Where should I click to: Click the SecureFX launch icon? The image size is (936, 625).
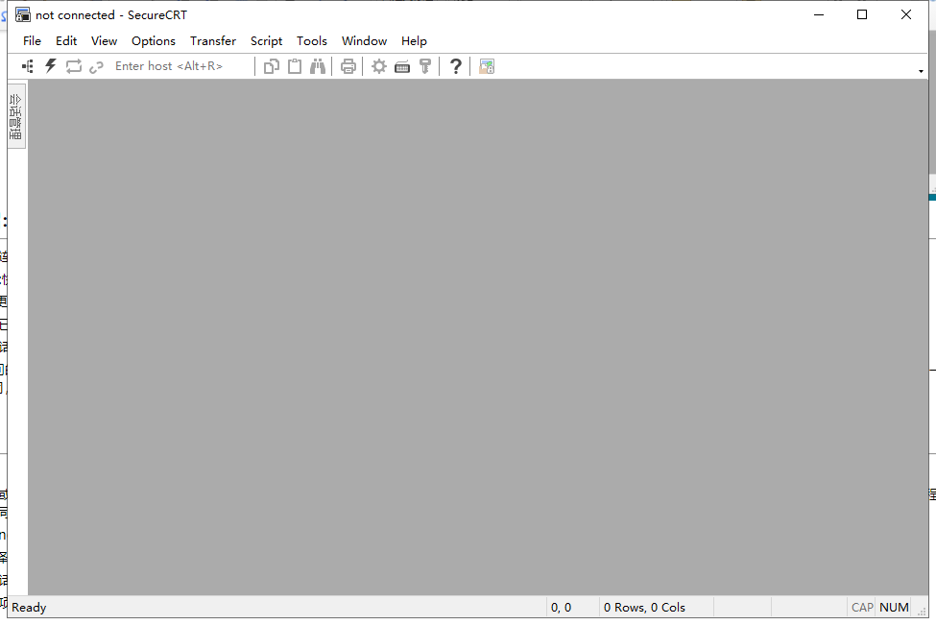coord(487,66)
